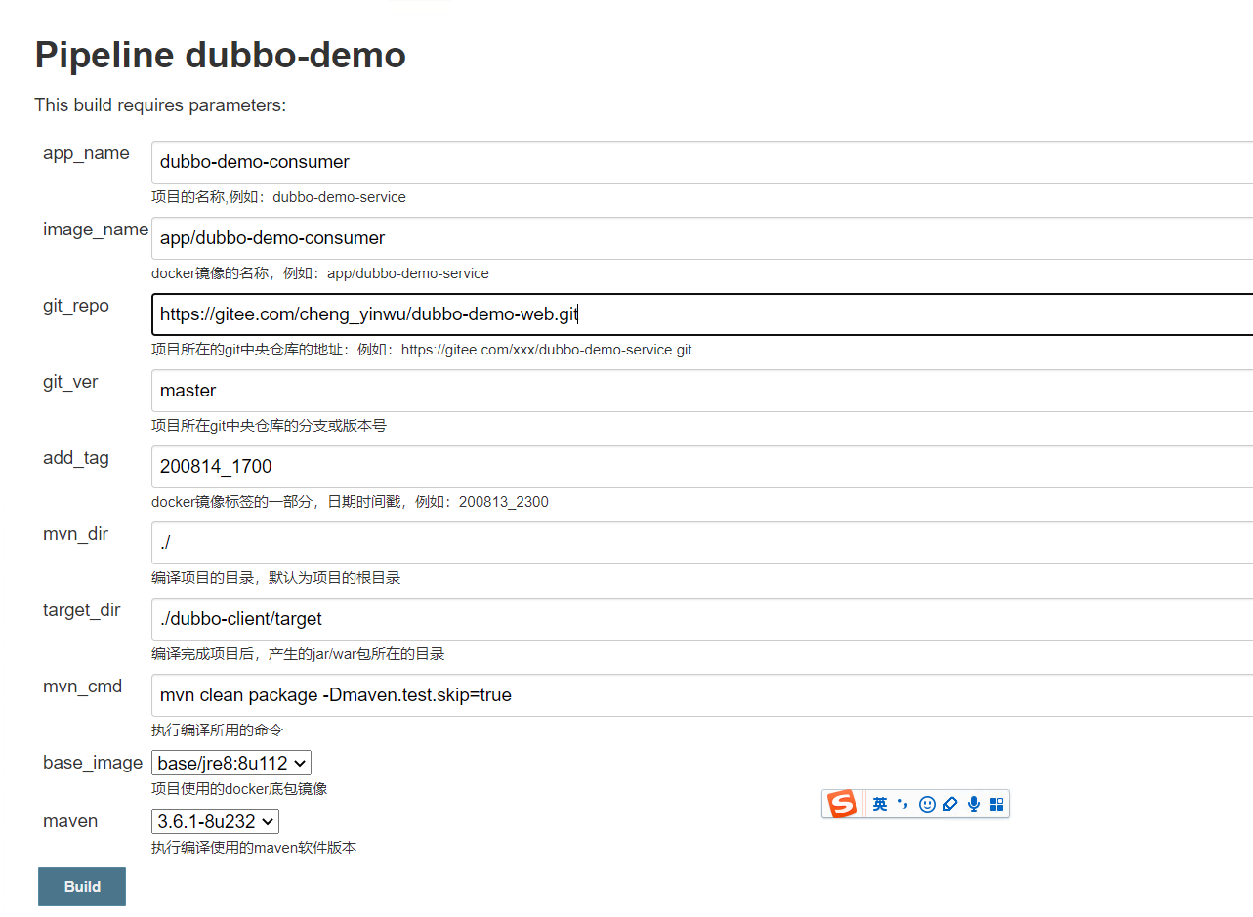Click the description with gitee.com/xxx example URL

click(422, 350)
